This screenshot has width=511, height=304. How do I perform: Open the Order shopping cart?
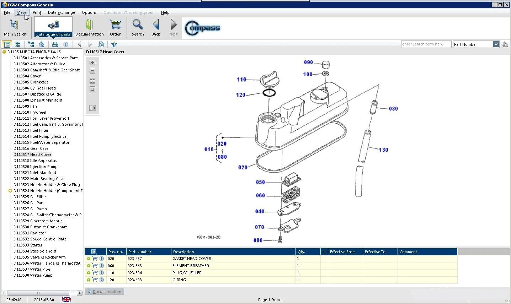115,28
